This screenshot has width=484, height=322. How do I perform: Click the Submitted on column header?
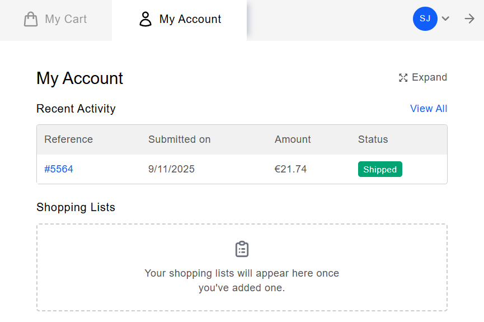(x=180, y=139)
